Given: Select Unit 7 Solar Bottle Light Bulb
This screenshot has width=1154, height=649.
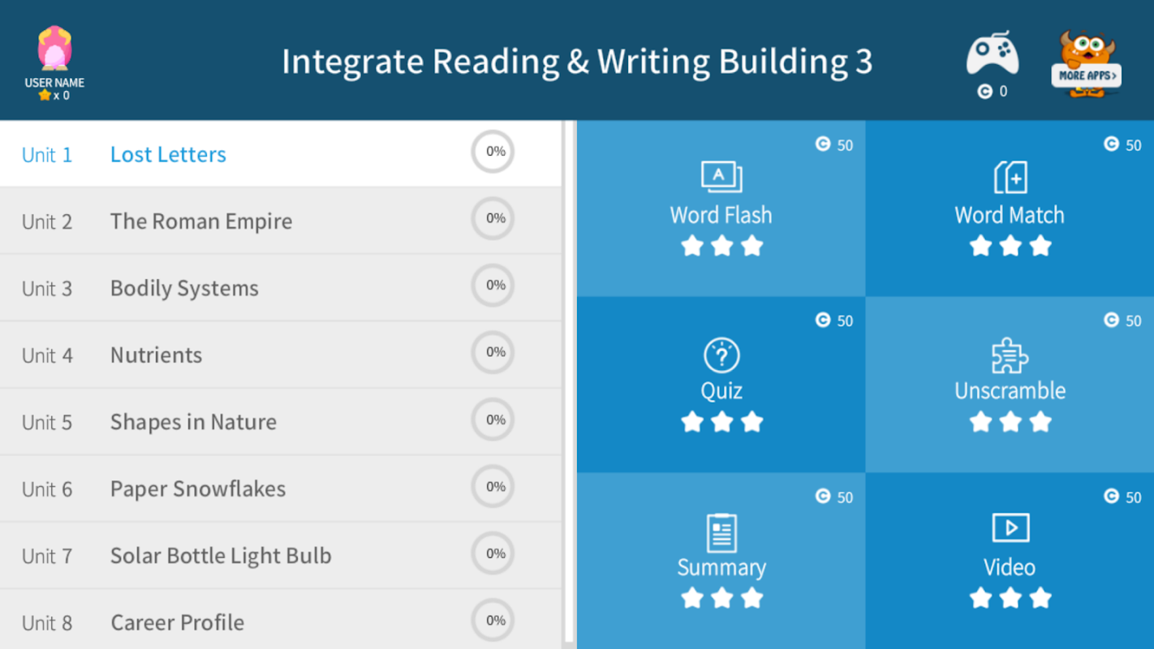Looking at the screenshot, I should pyautogui.click(x=220, y=556).
